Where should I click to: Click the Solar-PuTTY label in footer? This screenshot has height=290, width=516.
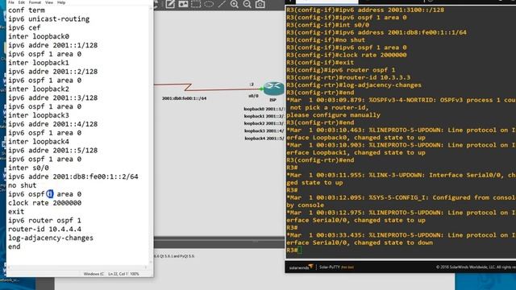pyautogui.click(x=330, y=267)
